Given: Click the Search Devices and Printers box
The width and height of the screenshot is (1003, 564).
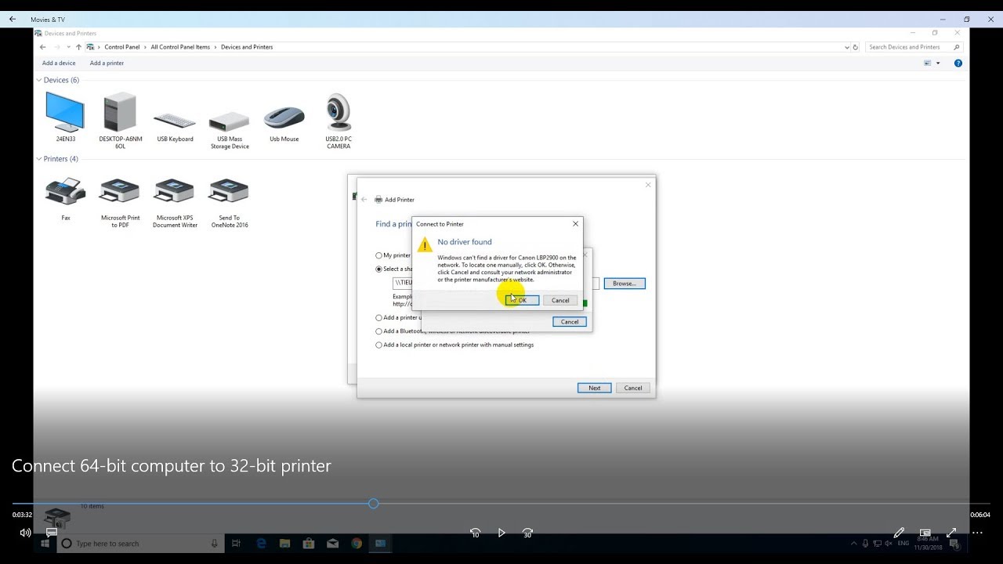Looking at the screenshot, I should coord(914,47).
